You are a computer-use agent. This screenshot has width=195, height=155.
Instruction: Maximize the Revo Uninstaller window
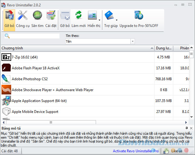(183, 5)
